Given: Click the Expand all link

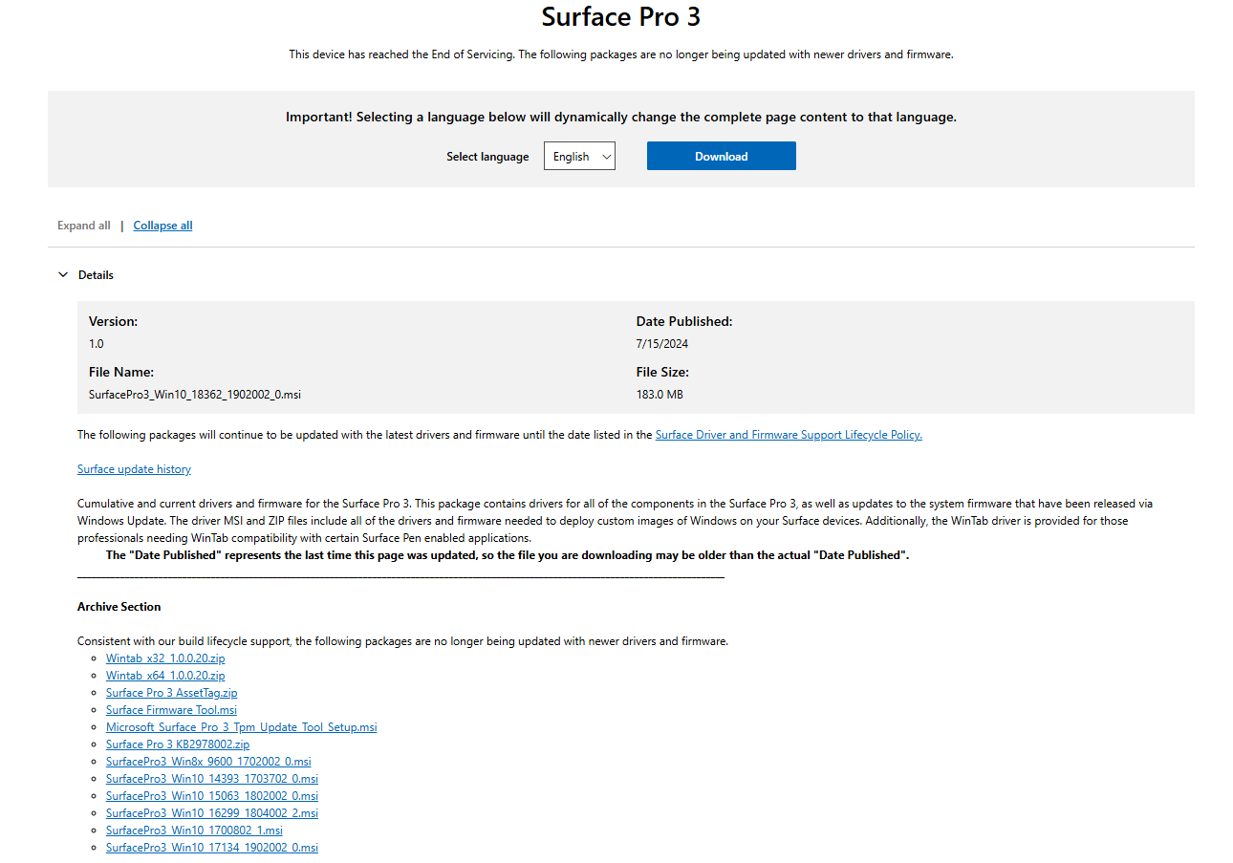Looking at the screenshot, I should [84, 226].
